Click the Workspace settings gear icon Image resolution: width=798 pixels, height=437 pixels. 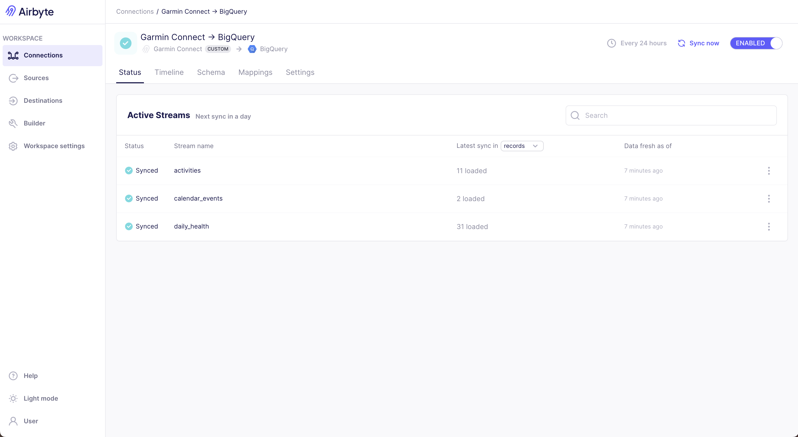(13, 146)
